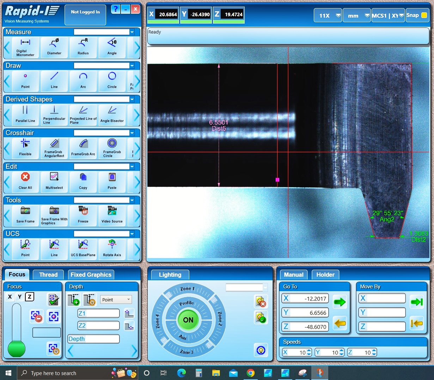Open the Point depth type dropdown
434x380 pixels.
(x=116, y=300)
